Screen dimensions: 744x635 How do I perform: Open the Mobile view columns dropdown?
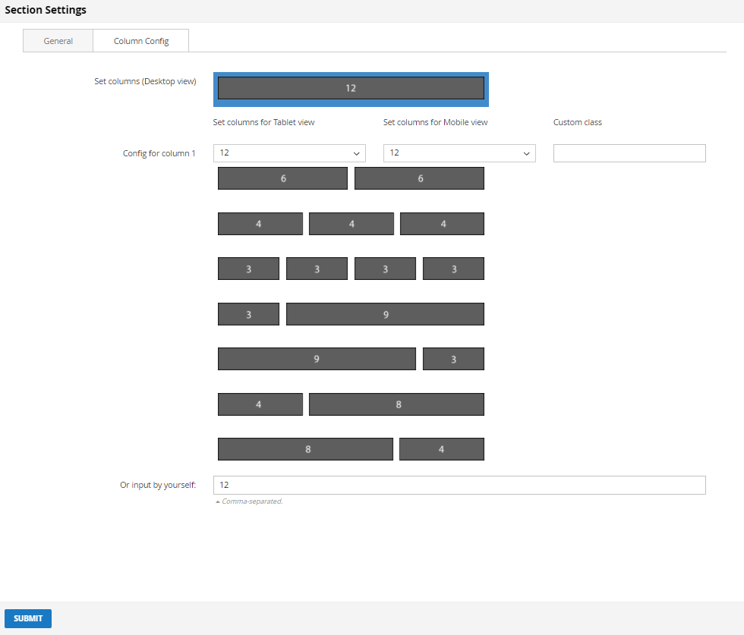459,153
